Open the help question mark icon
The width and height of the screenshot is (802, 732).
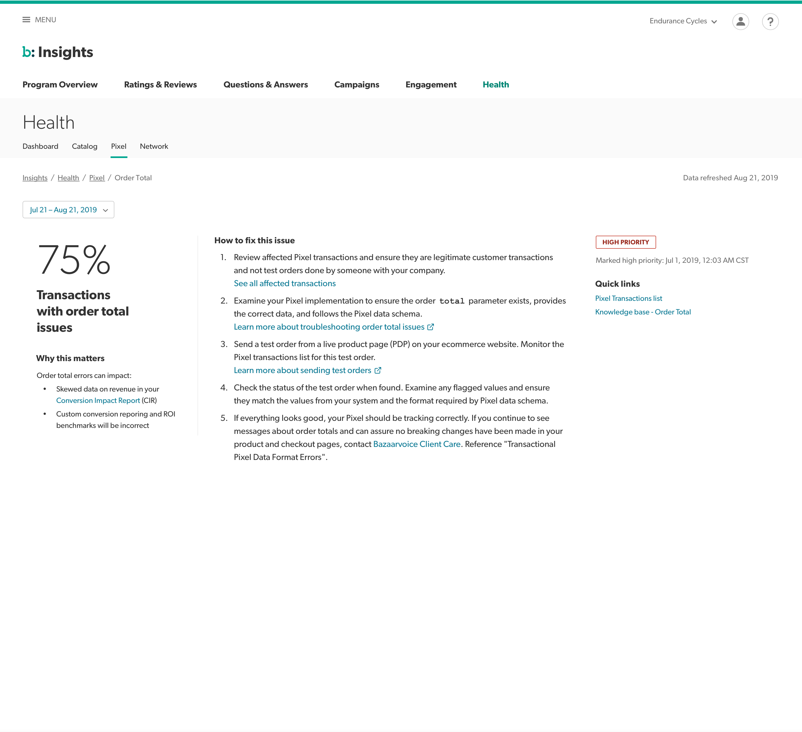click(770, 21)
